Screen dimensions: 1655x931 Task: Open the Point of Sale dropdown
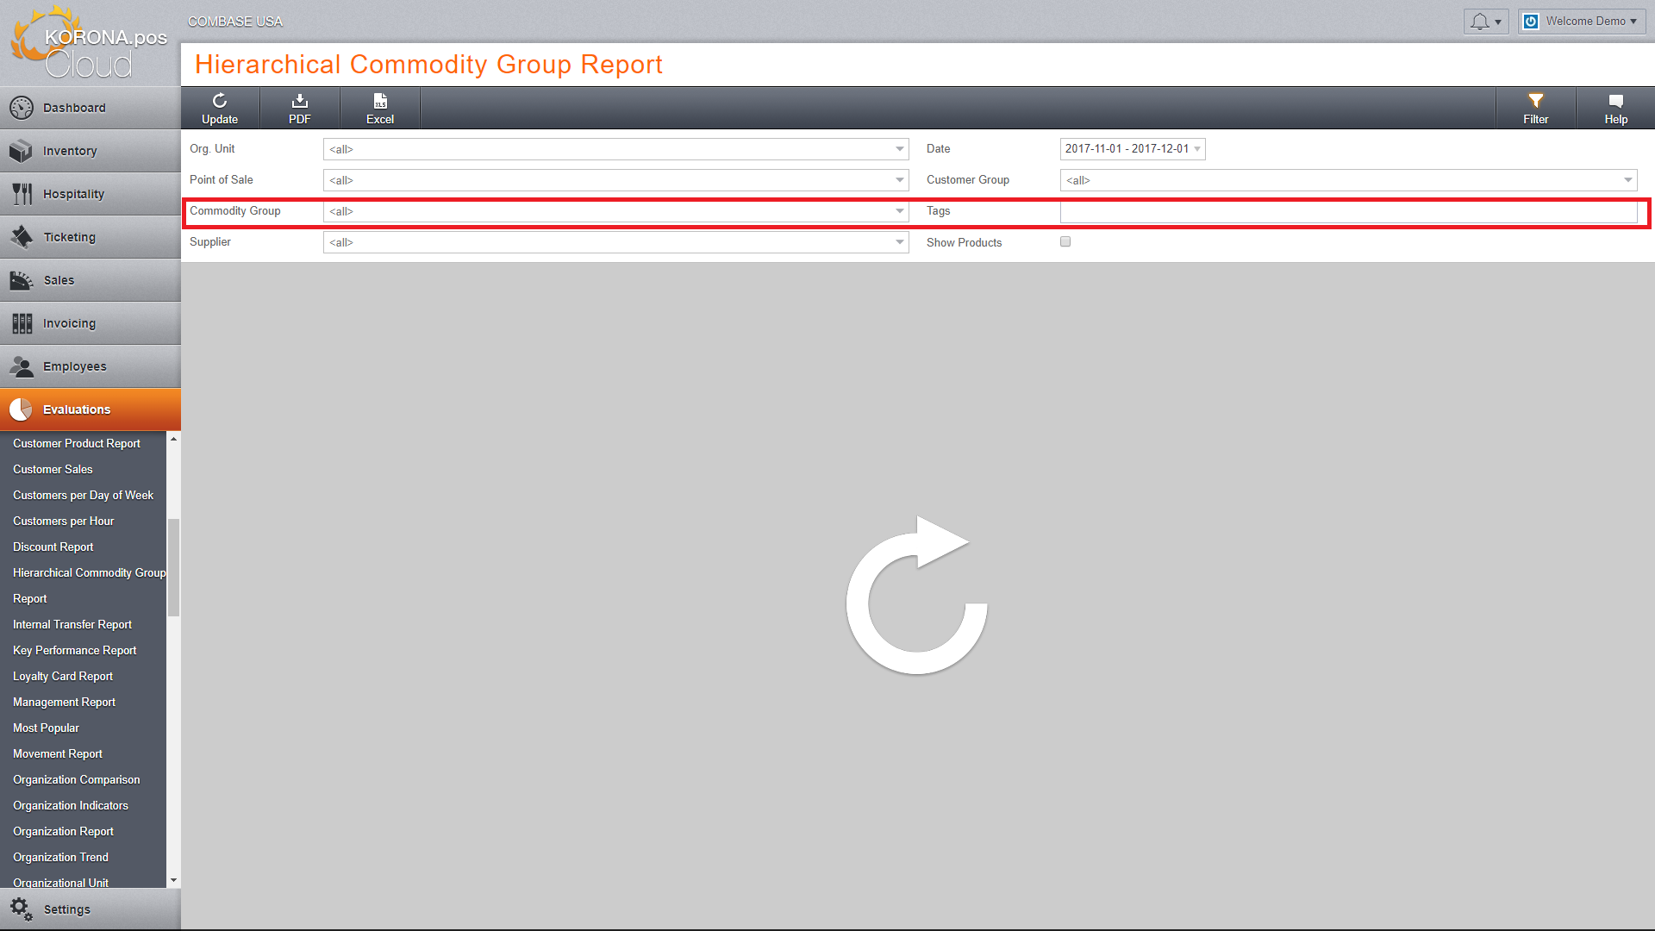(616, 180)
